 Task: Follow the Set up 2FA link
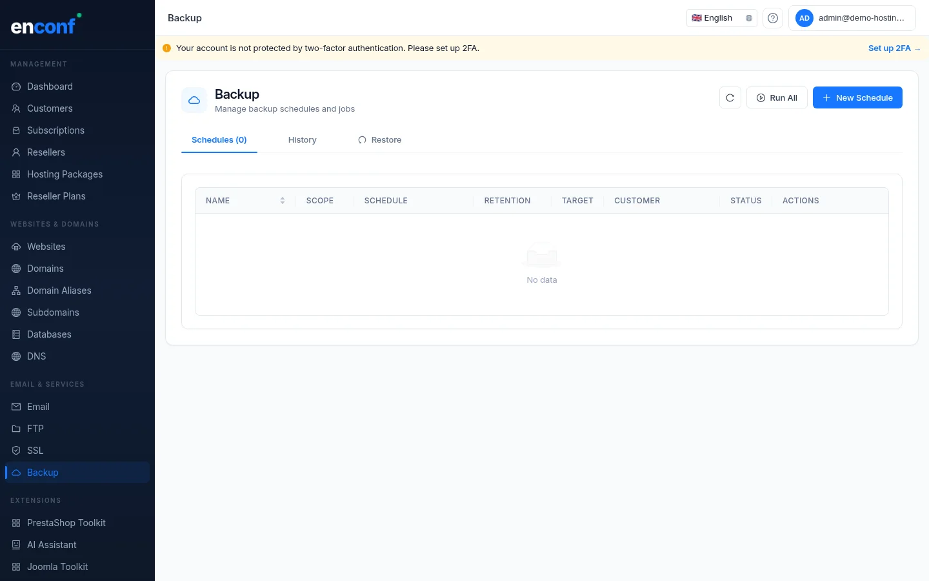[894, 48]
